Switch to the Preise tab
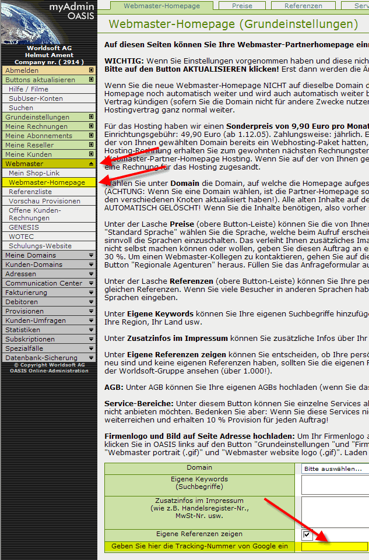This screenshot has width=369, height=560. coord(243,6)
